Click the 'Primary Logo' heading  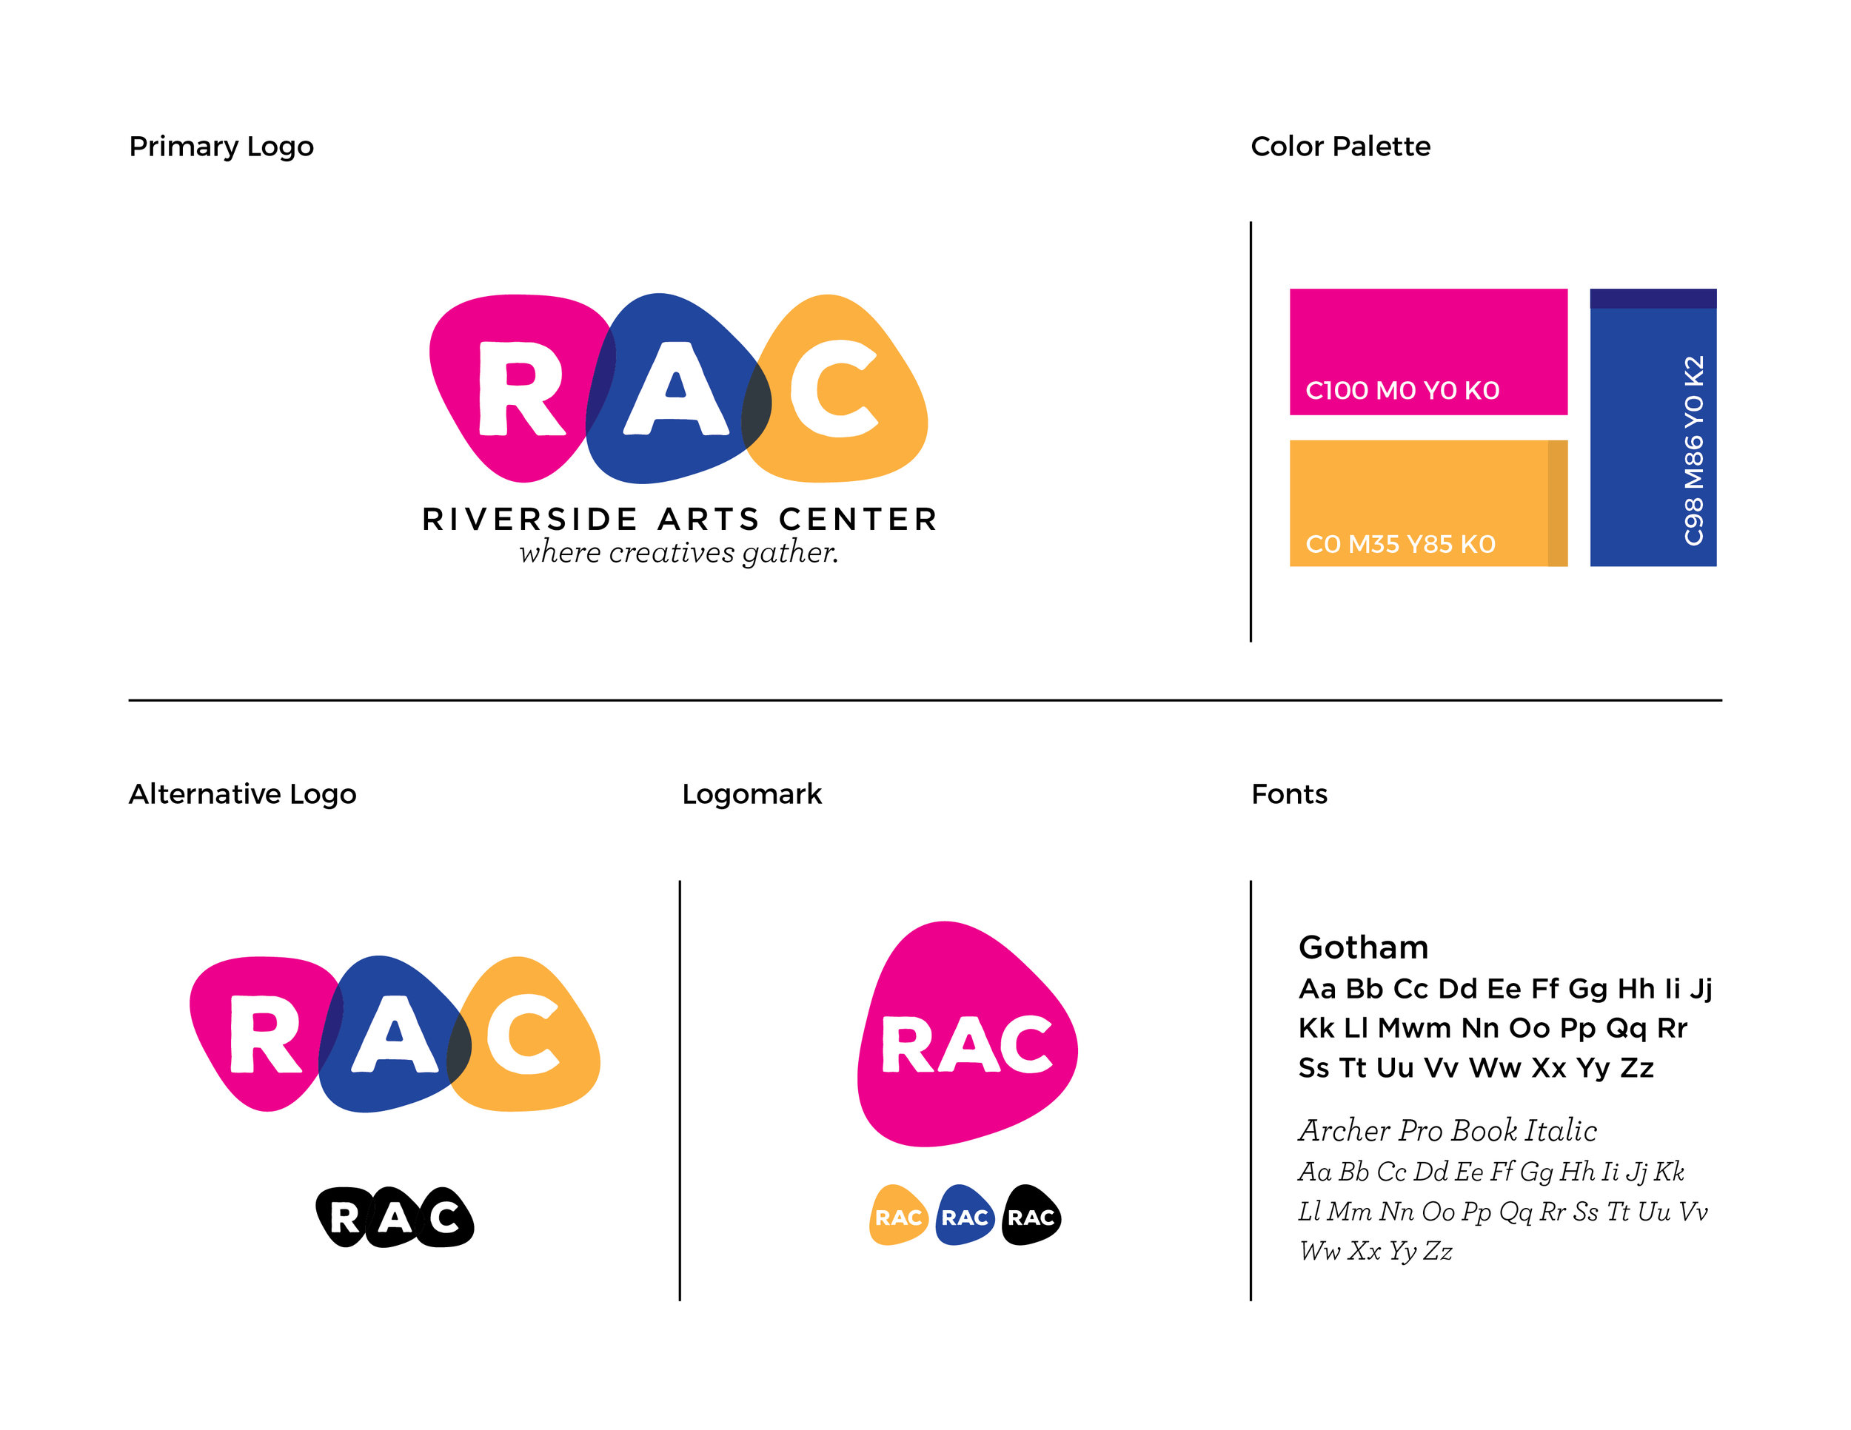(221, 147)
